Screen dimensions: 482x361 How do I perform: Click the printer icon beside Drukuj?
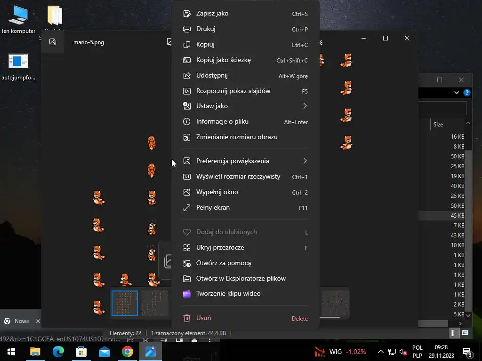point(186,29)
